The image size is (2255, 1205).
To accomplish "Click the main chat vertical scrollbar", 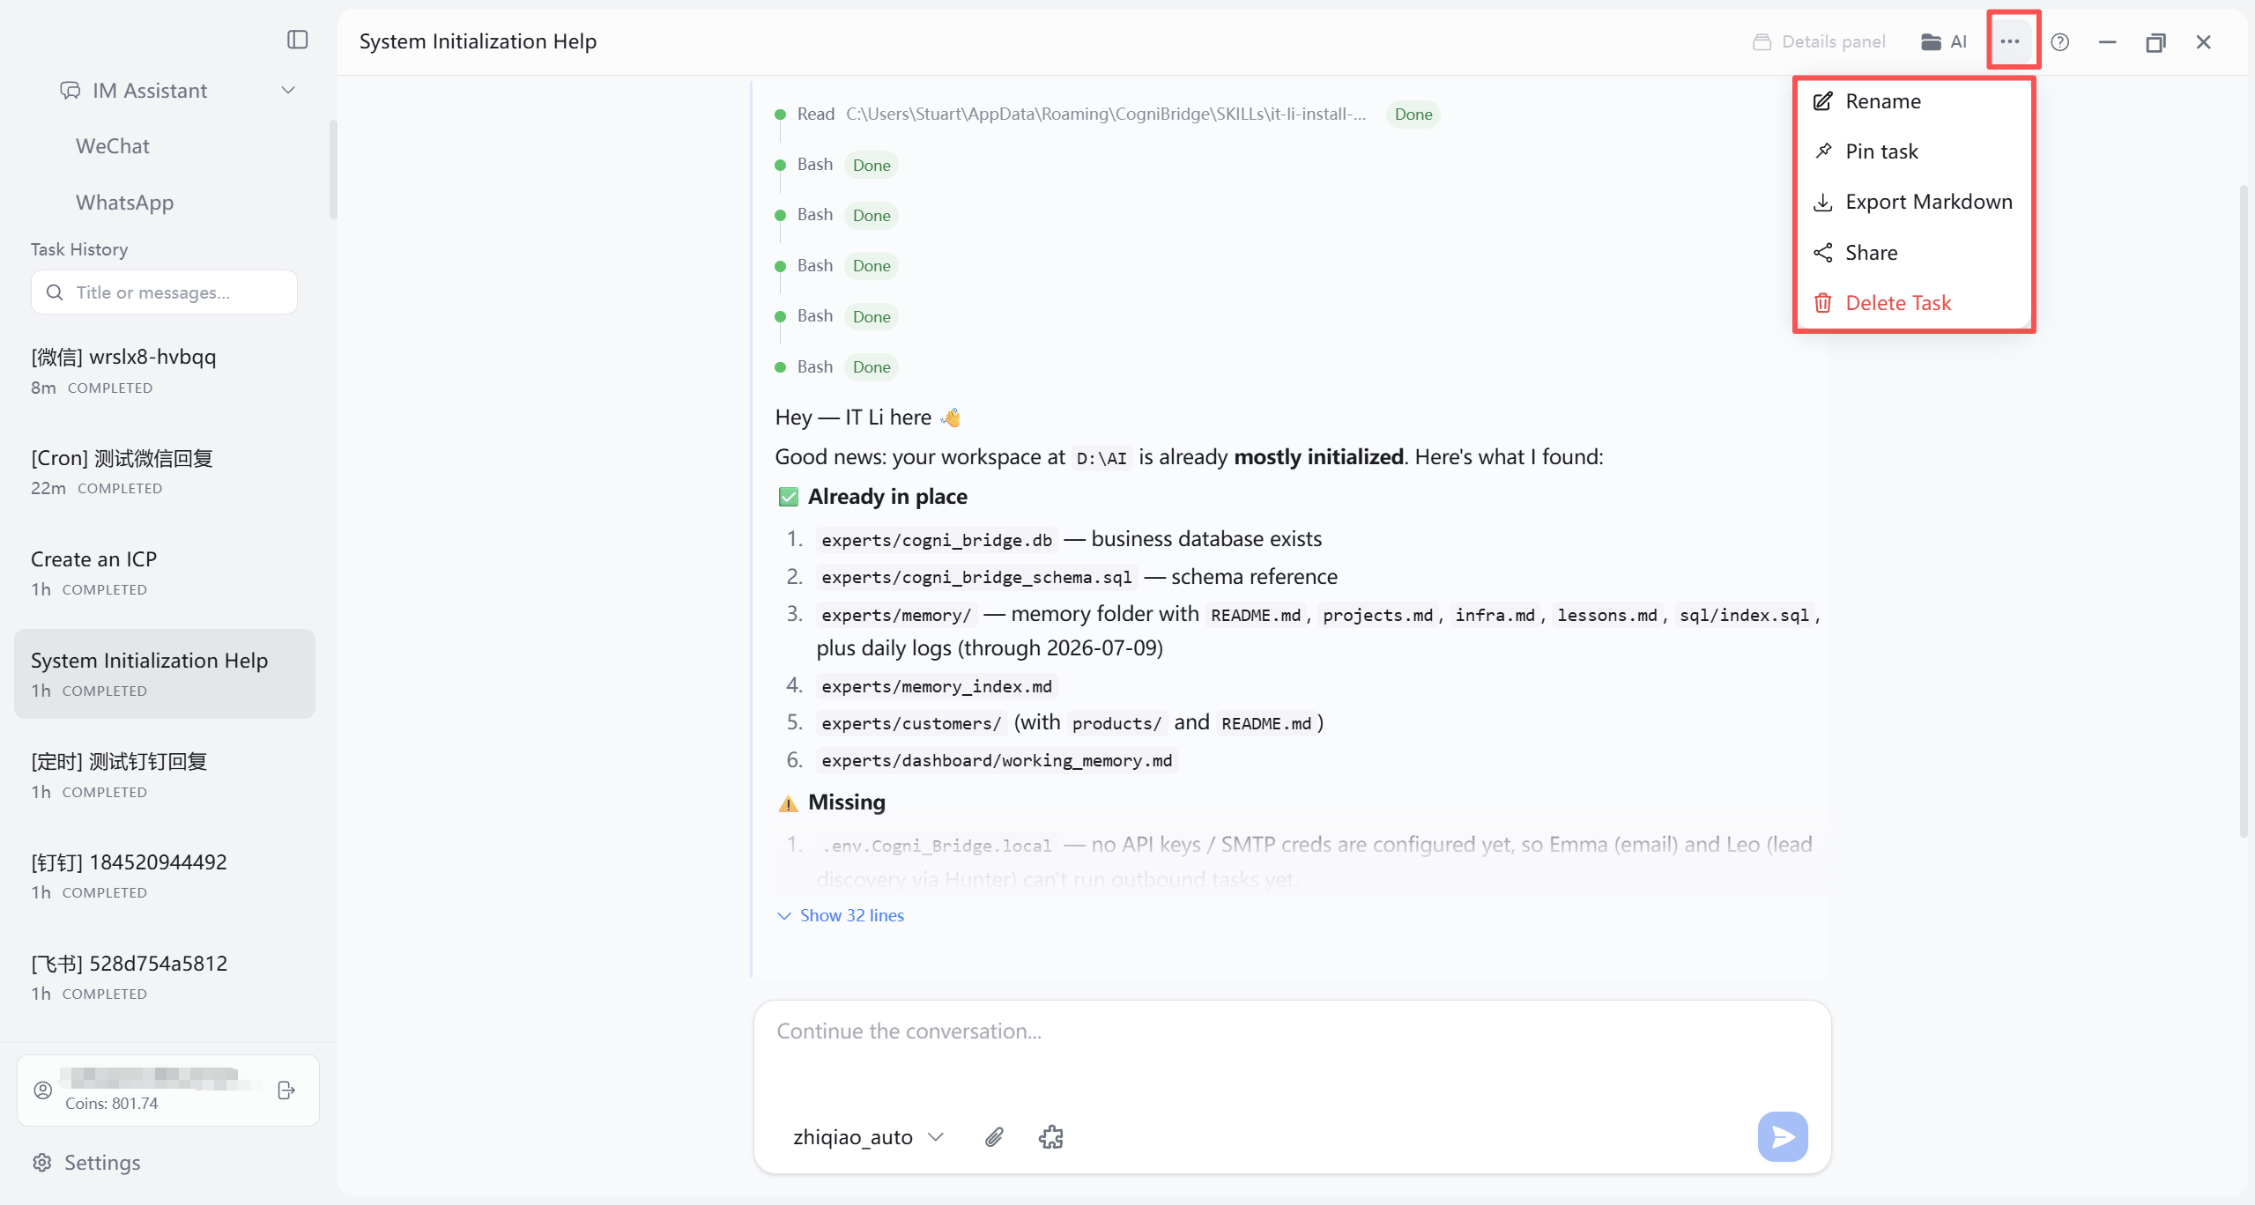I will pos(2245,511).
